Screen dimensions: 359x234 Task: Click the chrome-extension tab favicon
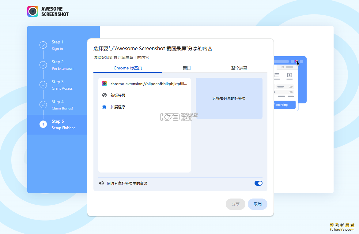[x=104, y=84]
